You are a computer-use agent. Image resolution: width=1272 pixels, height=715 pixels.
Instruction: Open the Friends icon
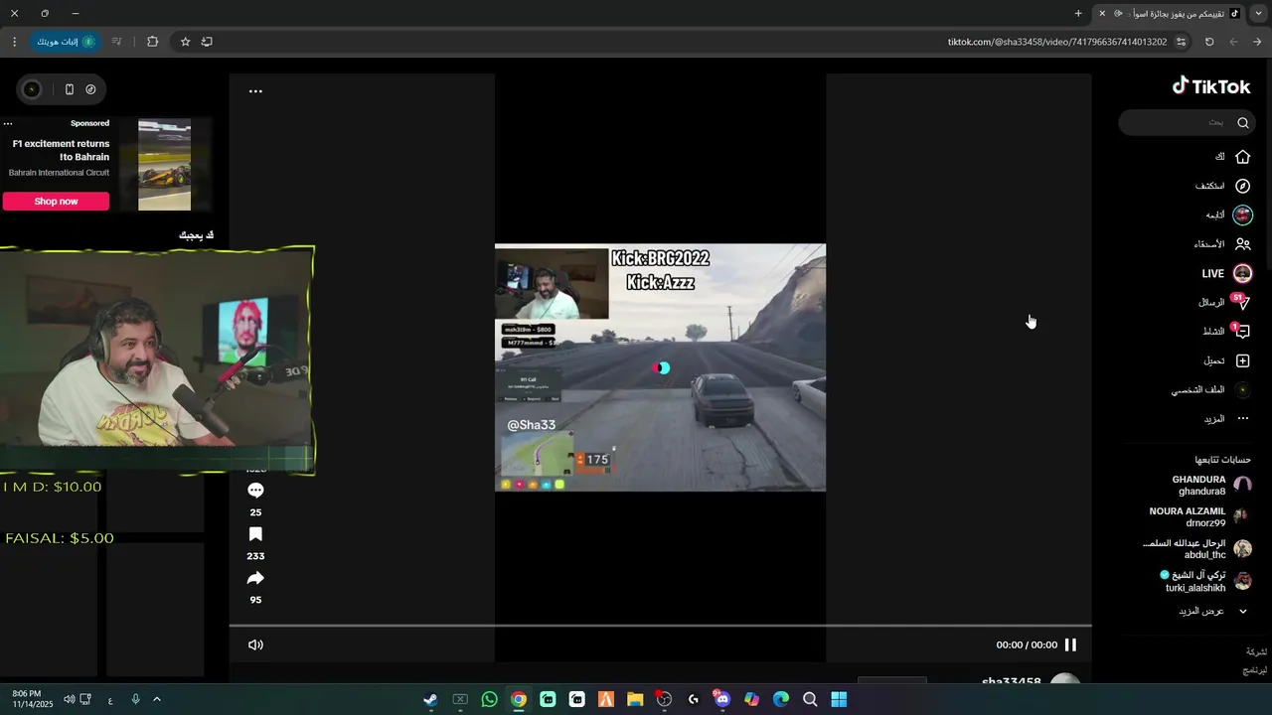pos(1242,244)
